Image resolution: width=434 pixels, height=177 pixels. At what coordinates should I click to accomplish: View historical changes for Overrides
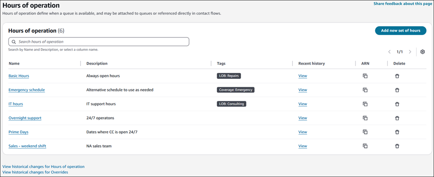(x=35, y=172)
